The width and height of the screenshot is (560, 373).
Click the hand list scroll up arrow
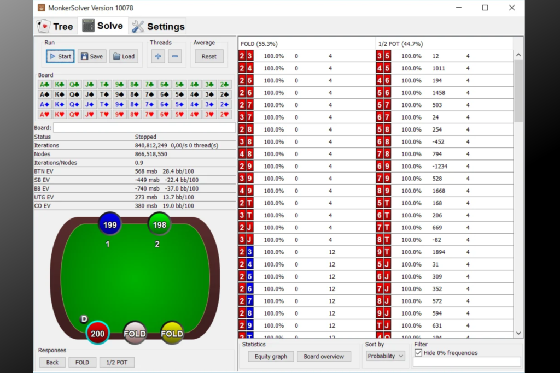click(x=518, y=55)
